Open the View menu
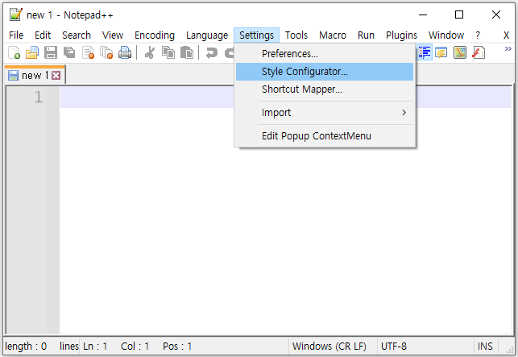 [113, 35]
